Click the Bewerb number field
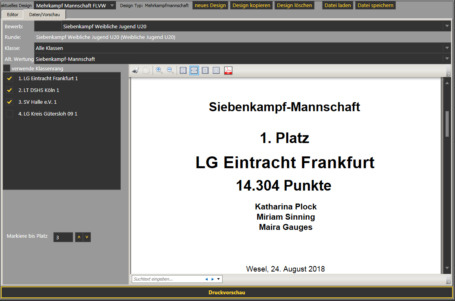The image size is (455, 301). click(x=48, y=26)
